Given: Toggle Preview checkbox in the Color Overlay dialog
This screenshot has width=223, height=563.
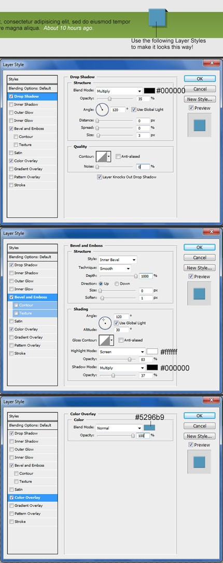Looking at the screenshot, I should tap(191, 445).
